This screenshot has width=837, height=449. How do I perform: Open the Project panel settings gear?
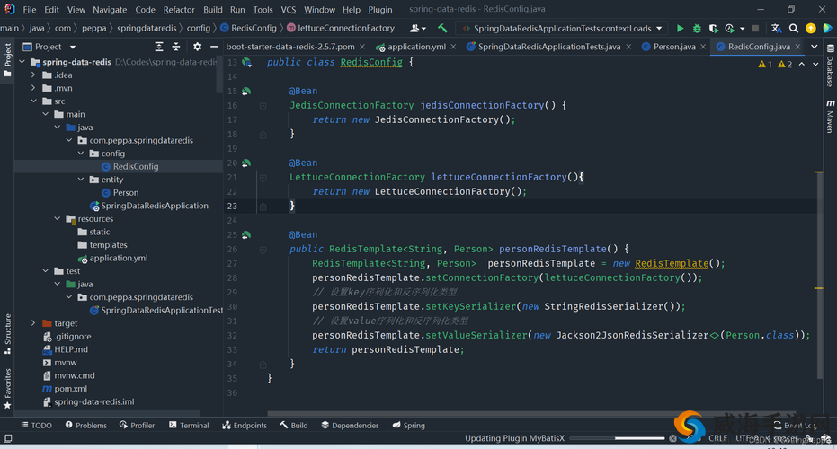197,47
